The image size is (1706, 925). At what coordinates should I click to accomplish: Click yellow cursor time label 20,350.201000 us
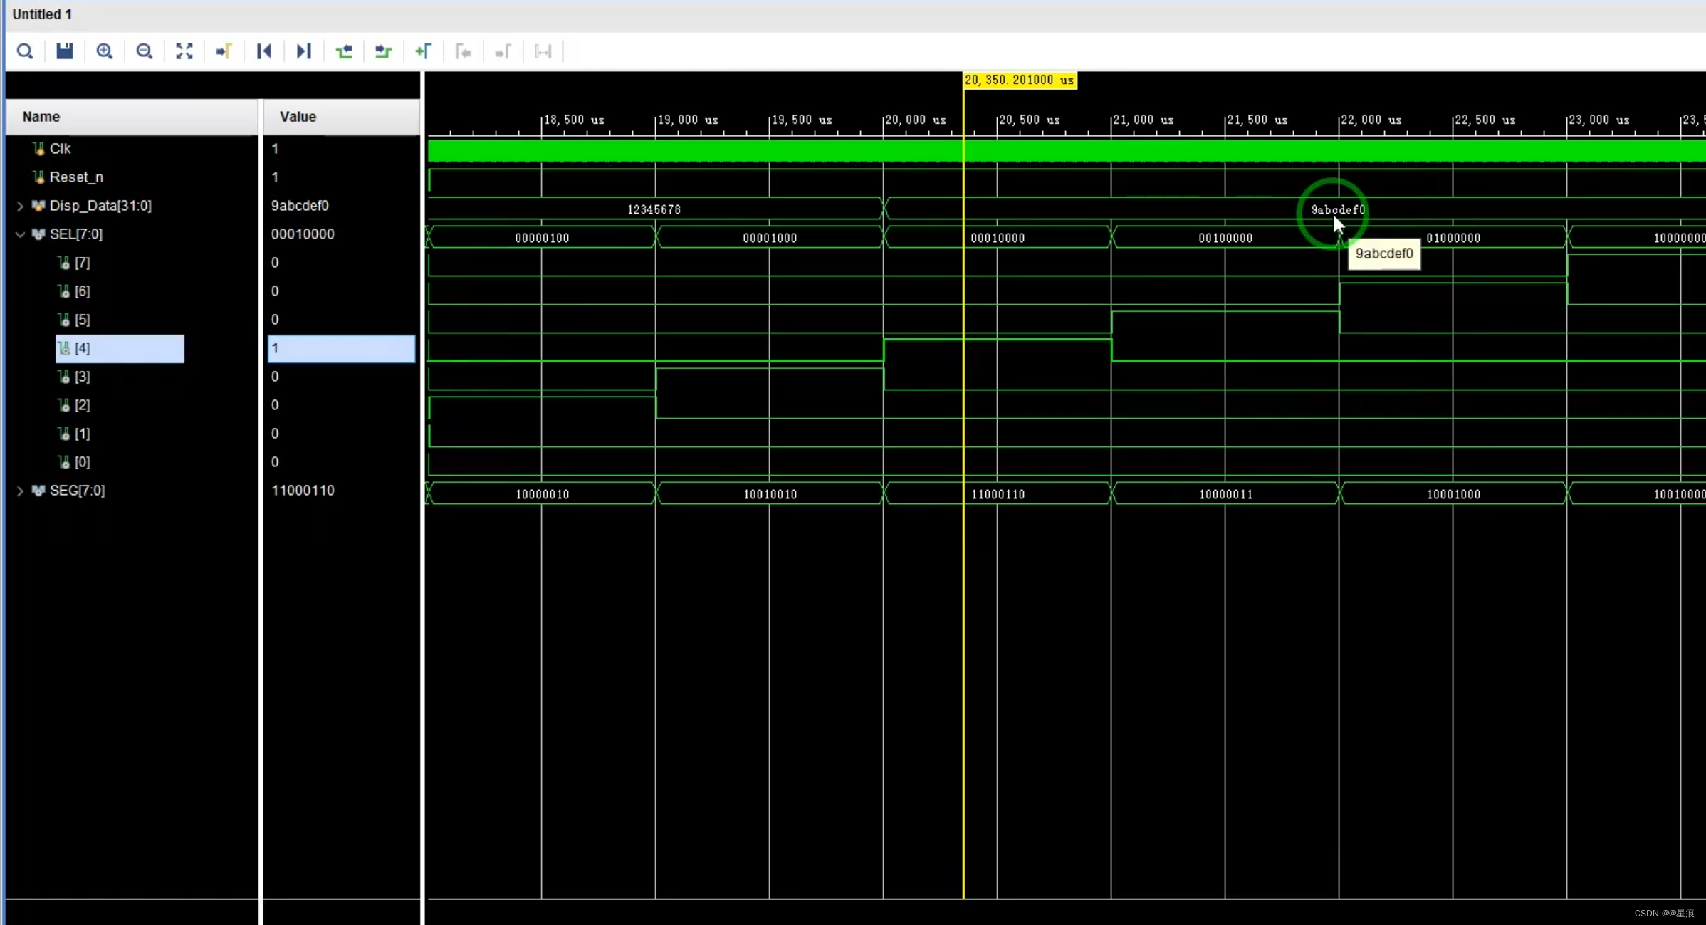click(x=1019, y=80)
